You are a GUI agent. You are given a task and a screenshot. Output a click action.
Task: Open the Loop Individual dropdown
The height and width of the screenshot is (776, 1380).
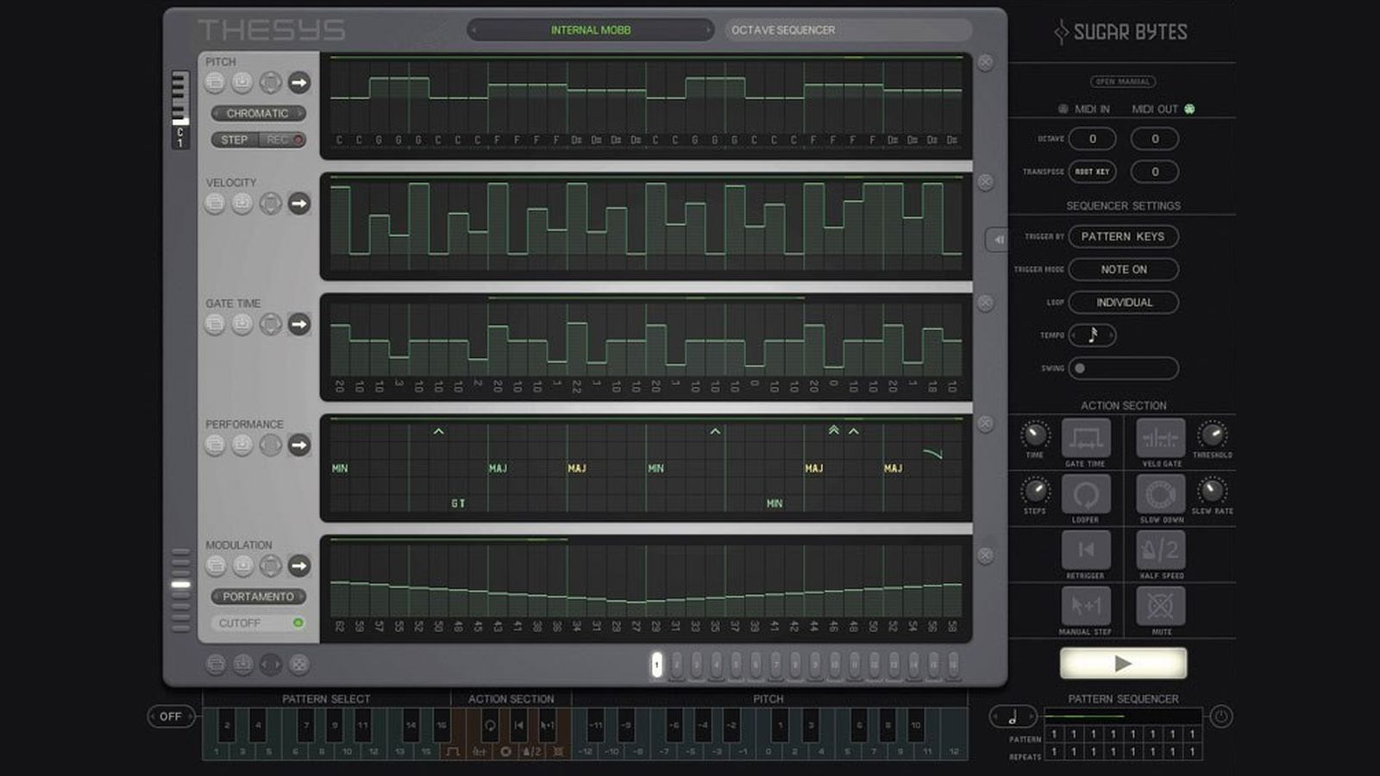point(1123,303)
